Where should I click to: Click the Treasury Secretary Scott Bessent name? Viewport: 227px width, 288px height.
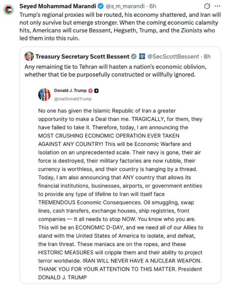[x=82, y=57]
